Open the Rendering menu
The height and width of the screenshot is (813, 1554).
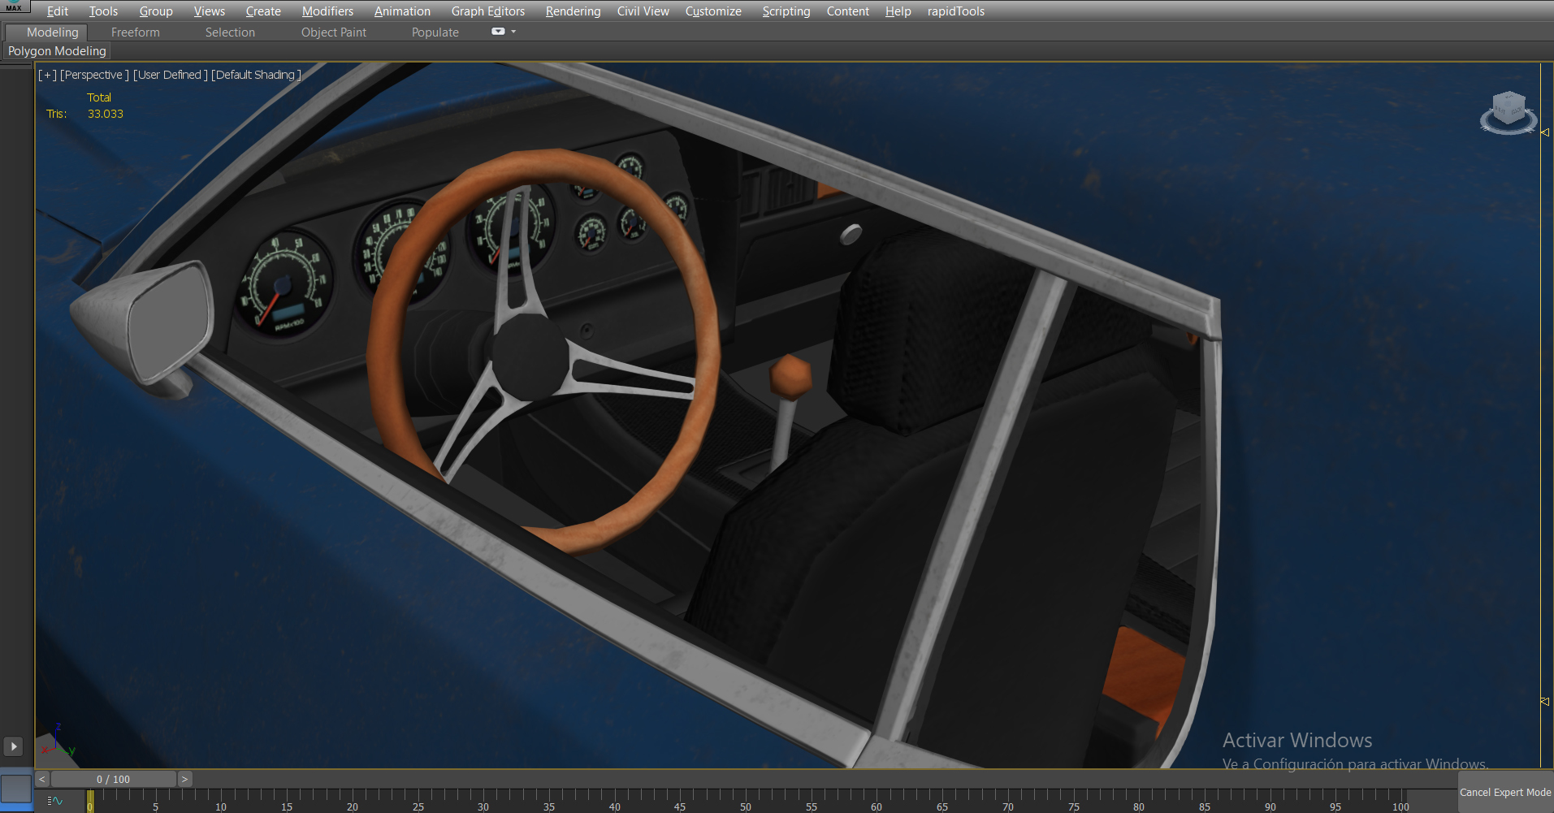pyautogui.click(x=573, y=11)
